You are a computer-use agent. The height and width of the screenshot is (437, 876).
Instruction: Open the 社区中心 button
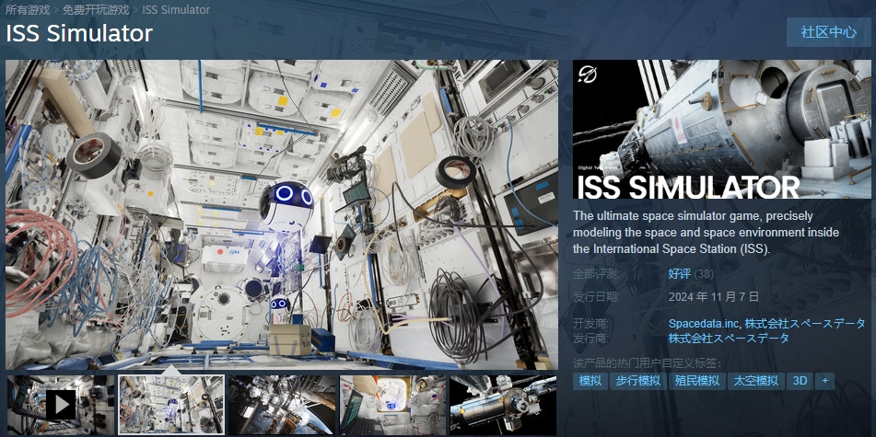point(828,32)
